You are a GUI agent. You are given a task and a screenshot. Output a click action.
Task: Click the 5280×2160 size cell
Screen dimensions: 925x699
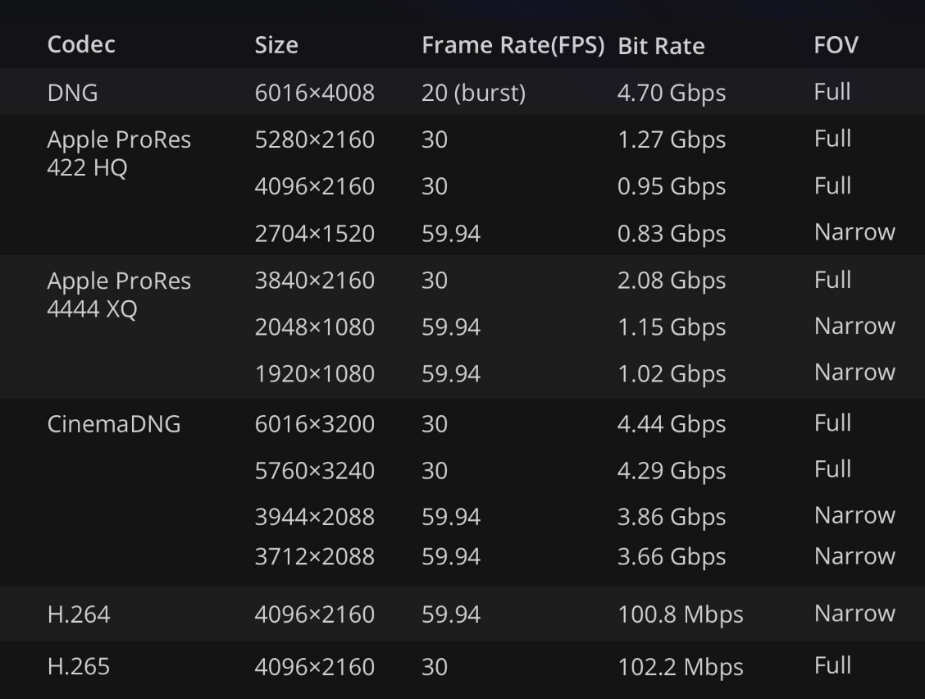pos(314,140)
